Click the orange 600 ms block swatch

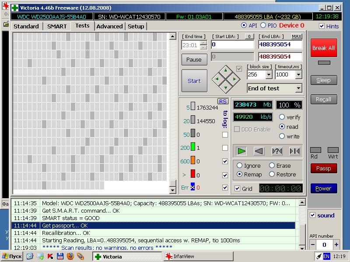193,160
